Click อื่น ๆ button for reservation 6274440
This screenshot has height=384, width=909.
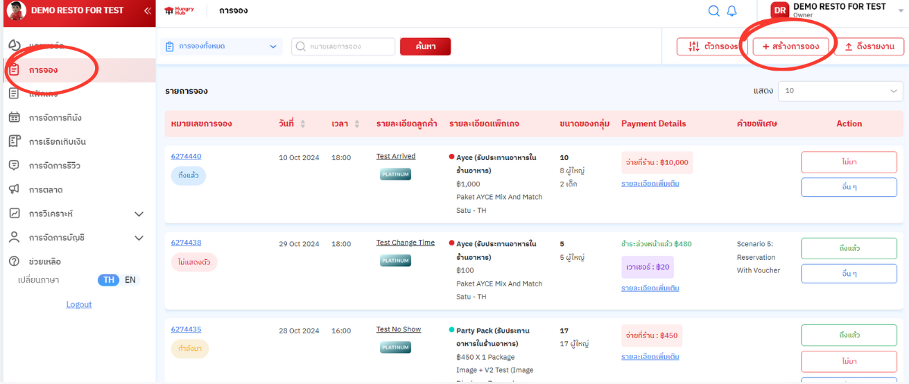pos(849,188)
